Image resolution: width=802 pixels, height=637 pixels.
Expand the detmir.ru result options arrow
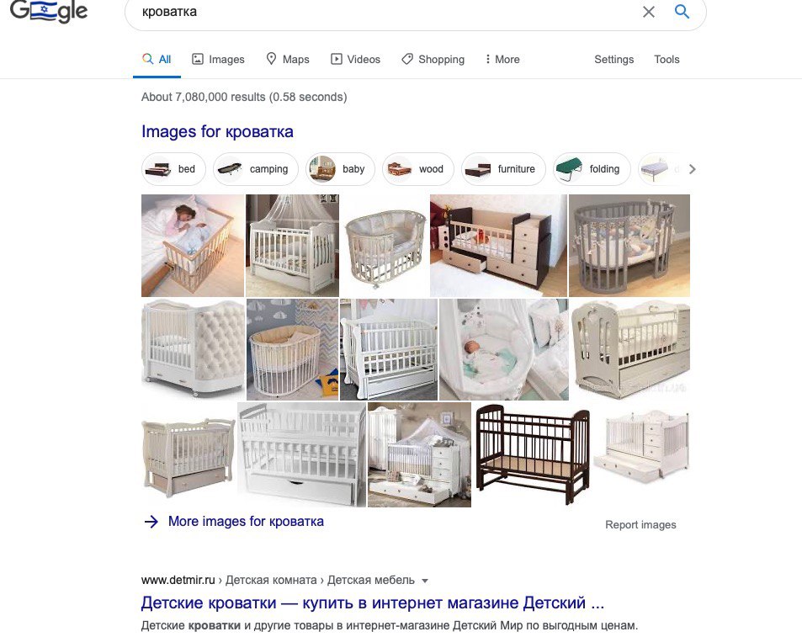[x=424, y=581]
